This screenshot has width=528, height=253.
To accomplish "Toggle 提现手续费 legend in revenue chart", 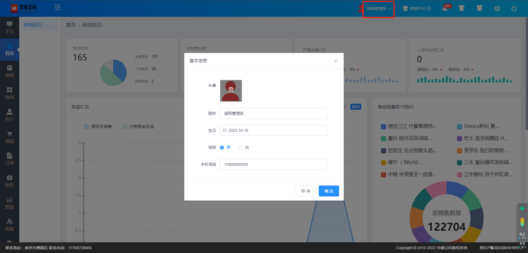I will [98, 126].
